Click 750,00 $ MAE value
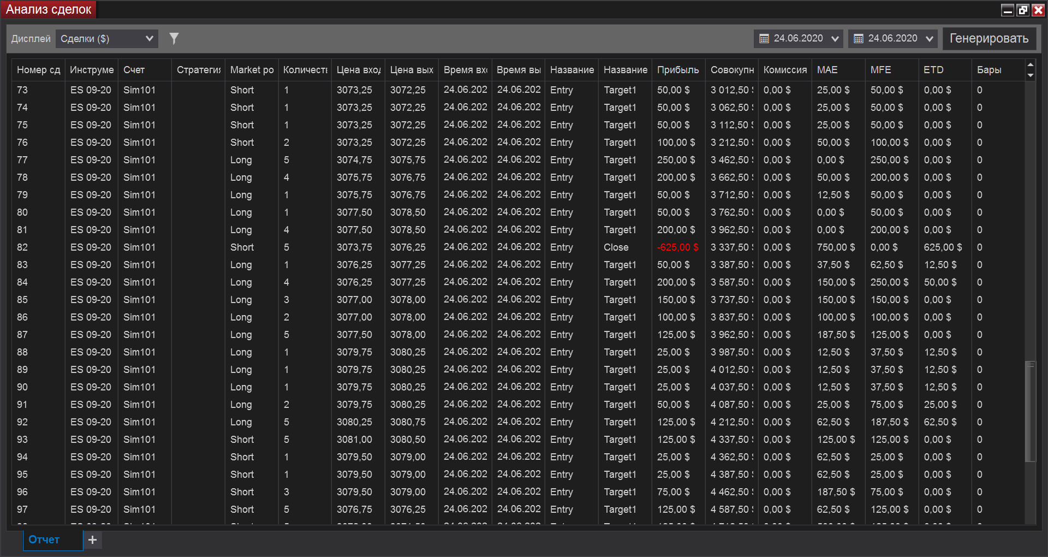Viewport: 1048px width, 557px height. (x=836, y=247)
